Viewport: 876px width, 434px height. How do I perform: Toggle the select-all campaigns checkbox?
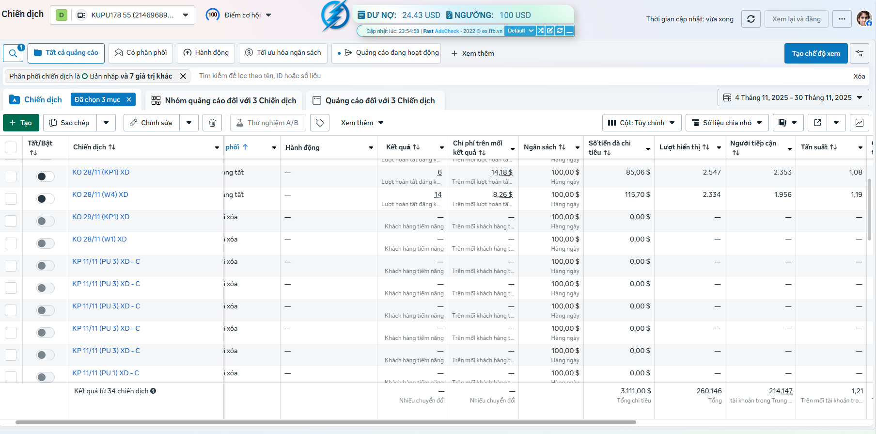tap(11, 147)
